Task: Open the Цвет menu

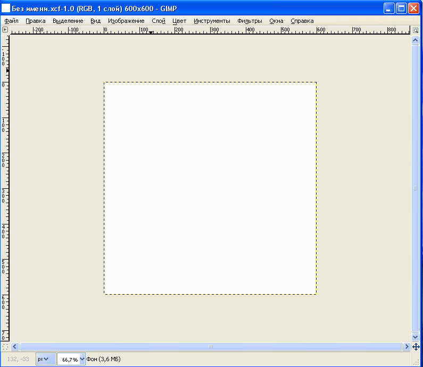Action: coord(179,21)
